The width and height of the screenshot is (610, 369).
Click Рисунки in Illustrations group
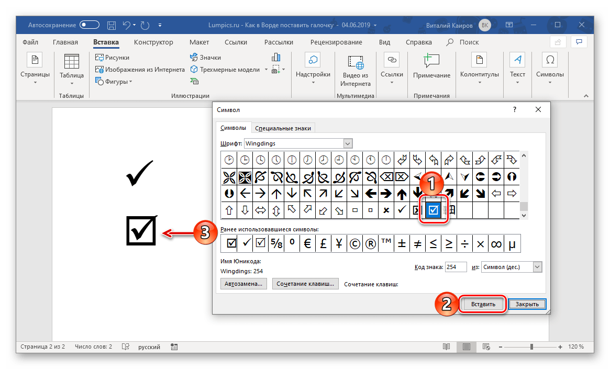click(113, 57)
